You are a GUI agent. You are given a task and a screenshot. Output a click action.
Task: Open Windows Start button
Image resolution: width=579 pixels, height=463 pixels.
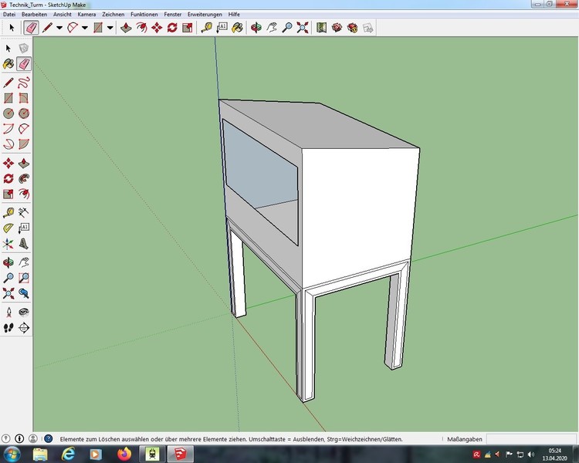coord(12,454)
